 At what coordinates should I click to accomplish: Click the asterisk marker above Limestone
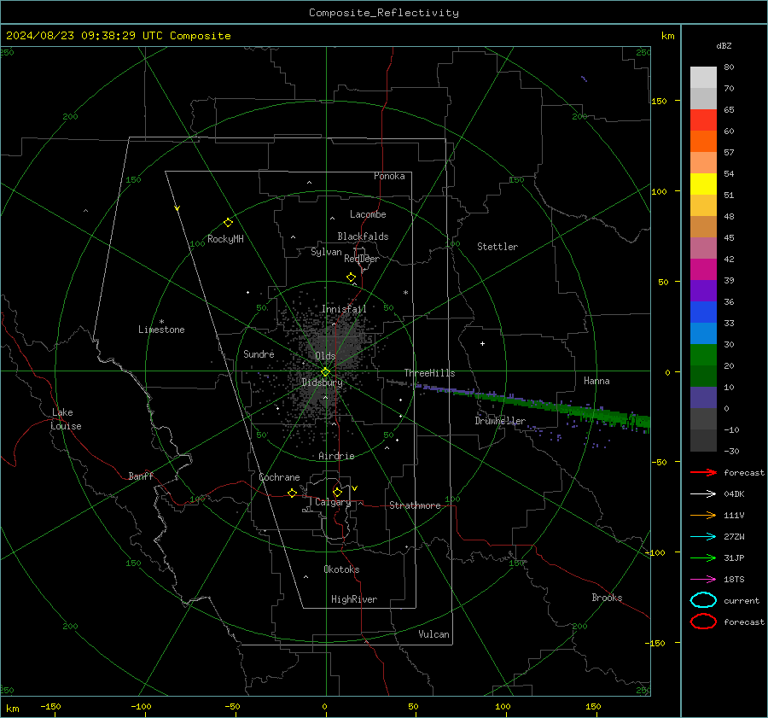[161, 322]
